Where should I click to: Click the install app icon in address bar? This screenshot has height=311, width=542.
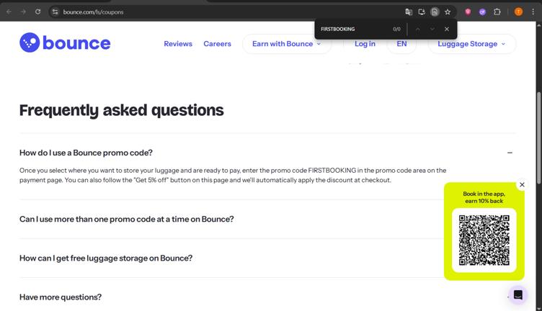click(422, 12)
